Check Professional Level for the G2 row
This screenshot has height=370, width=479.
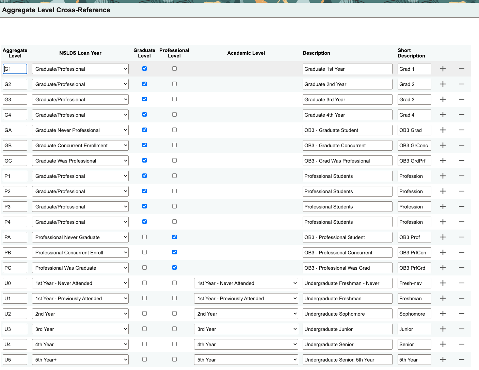(x=174, y=84)
